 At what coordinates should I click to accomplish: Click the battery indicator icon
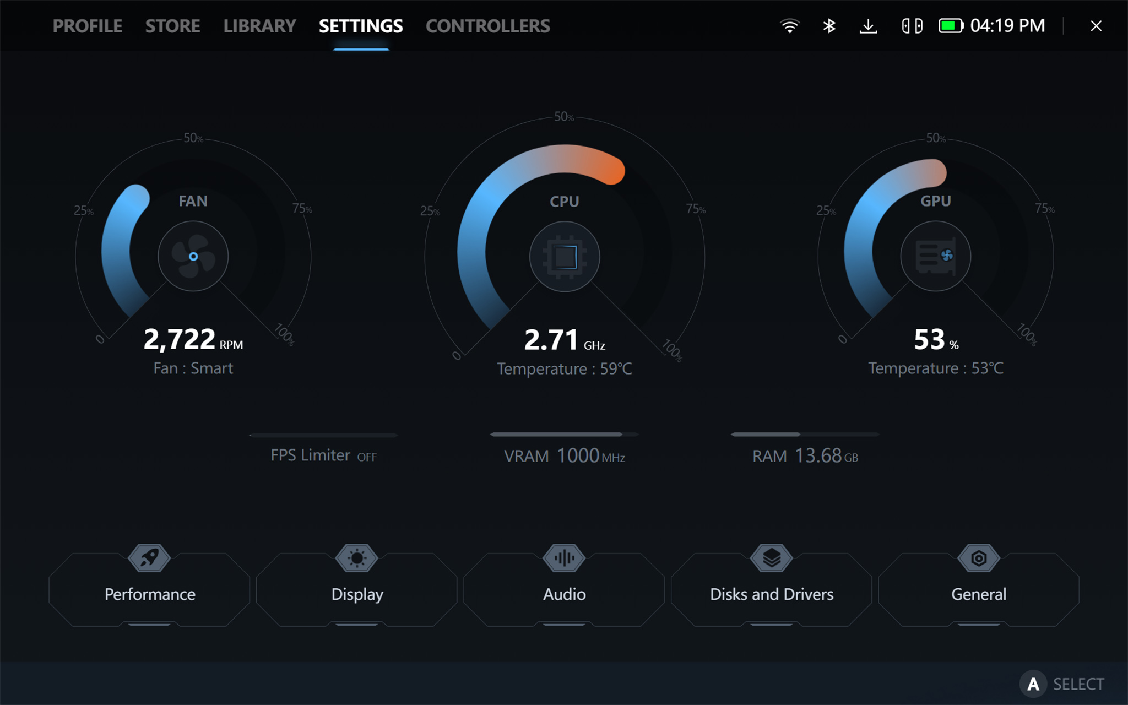pos(951,26)
